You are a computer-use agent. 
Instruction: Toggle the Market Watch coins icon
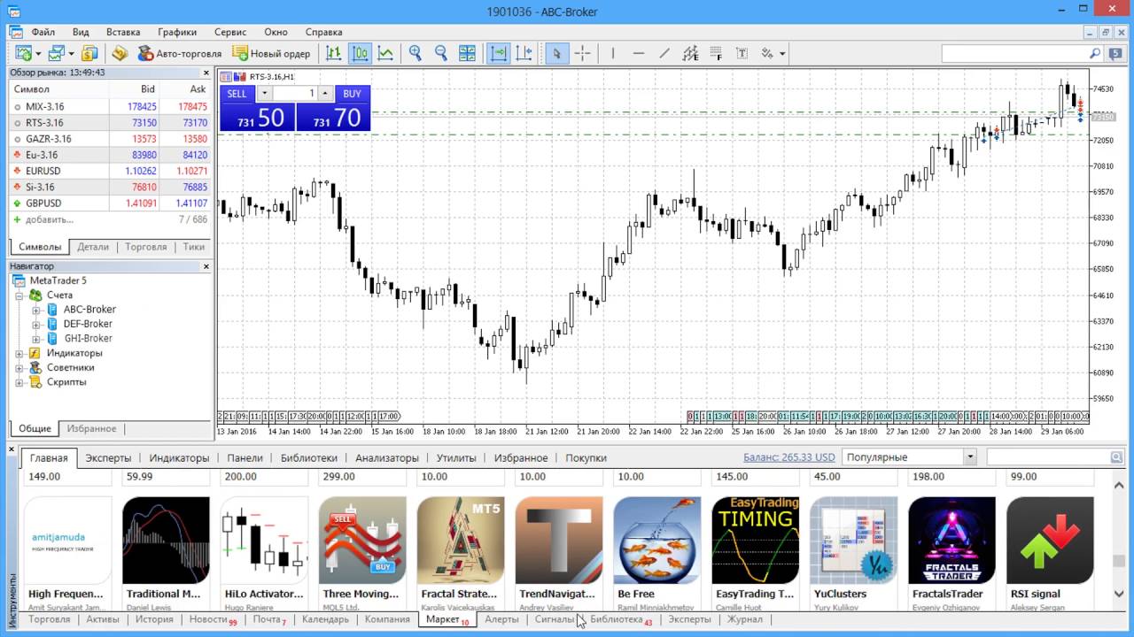point(89,53)
